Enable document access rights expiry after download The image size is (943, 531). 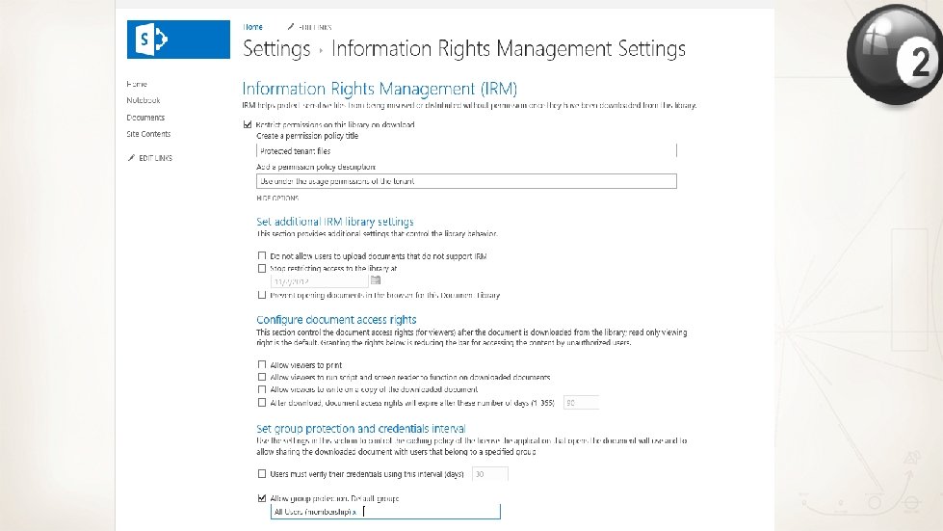[x=262, y=403]
